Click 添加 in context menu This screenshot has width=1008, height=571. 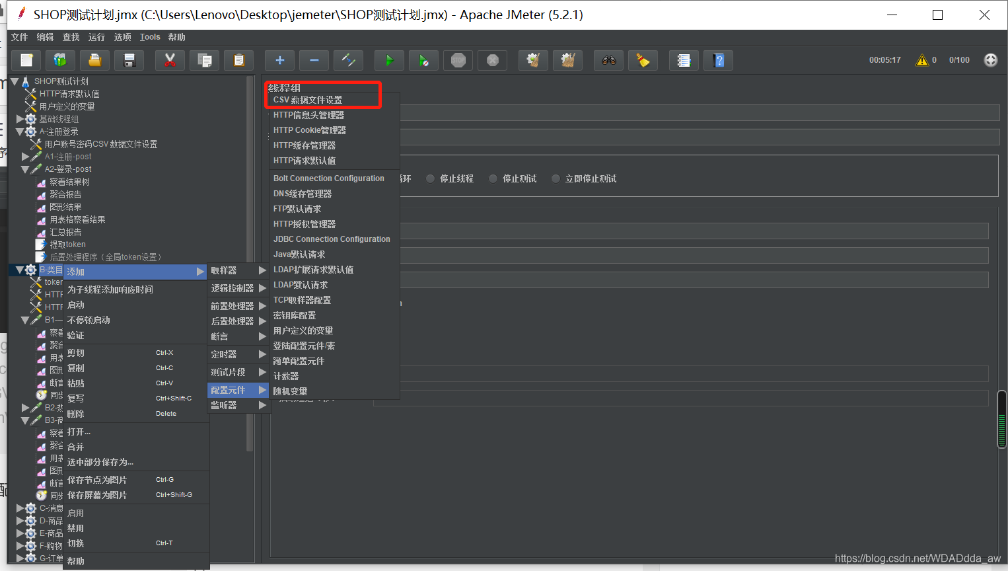click(135, 272)
